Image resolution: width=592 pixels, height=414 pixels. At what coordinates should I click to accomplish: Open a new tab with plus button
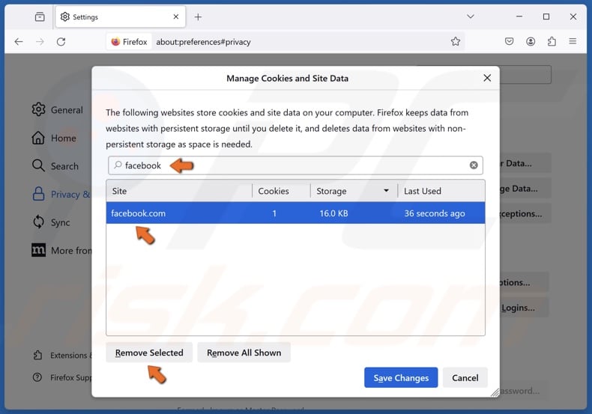tap(198, 17)
